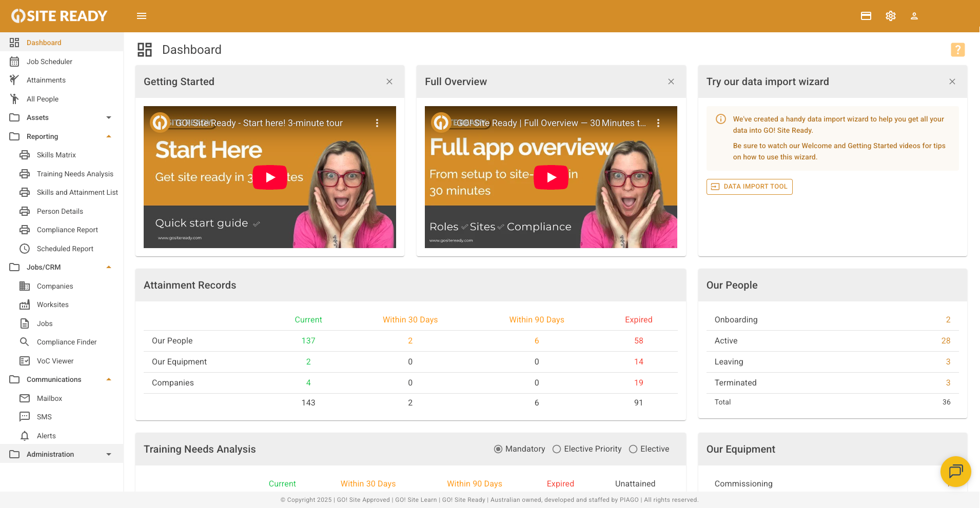Screen dimensions: 980x508
Task: Toggle the hamburger sidebar menu
Action: (x=142, y=16)
